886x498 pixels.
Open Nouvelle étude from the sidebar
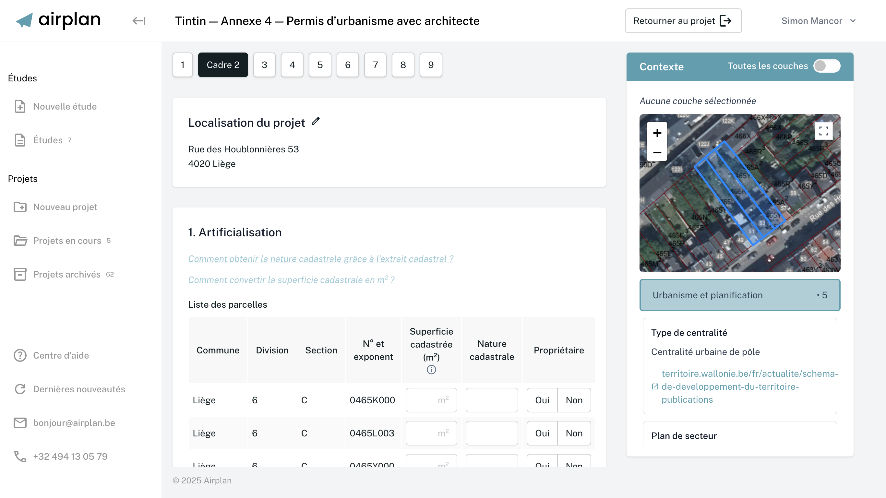tap(65, 107)
